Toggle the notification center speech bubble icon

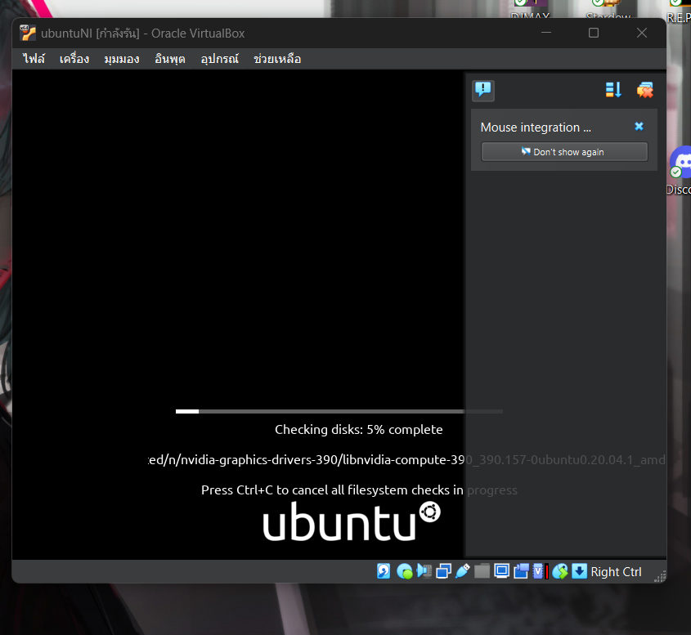click(483, 90)
